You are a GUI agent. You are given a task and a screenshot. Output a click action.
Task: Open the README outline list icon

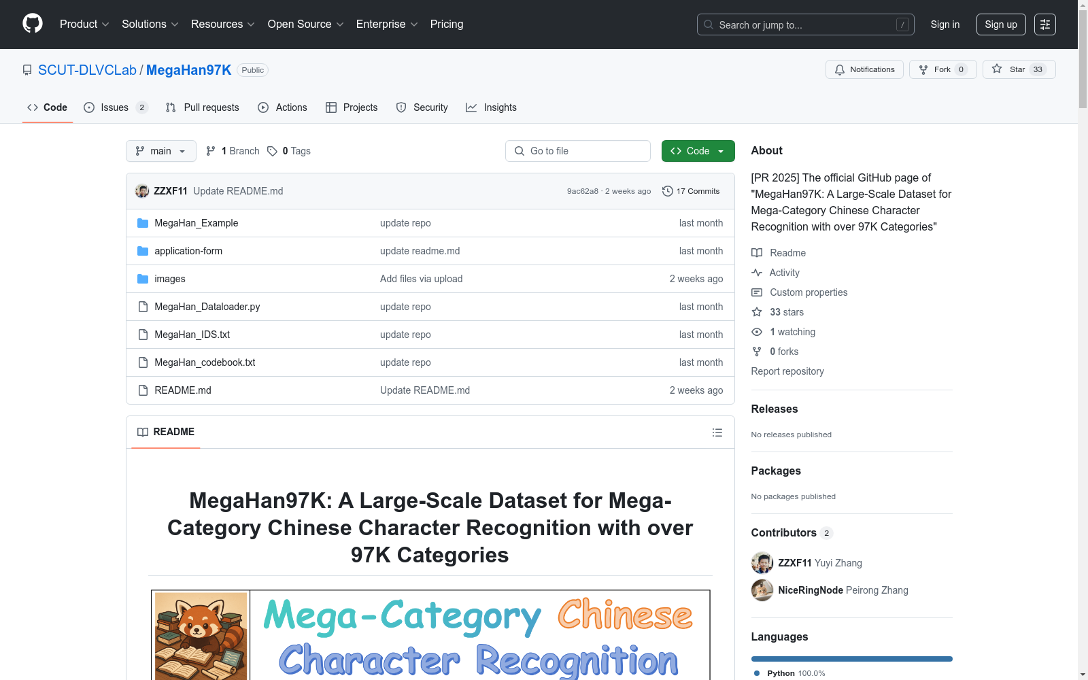pyautogui.click(x=717, y=432)
